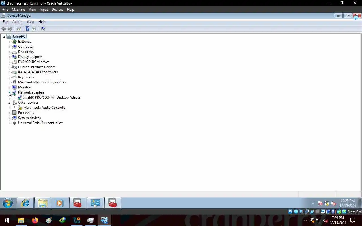Select the Device Manager taskbar button in guest

coord(113,203)
